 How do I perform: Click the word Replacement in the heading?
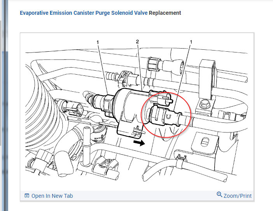(165, 13)
